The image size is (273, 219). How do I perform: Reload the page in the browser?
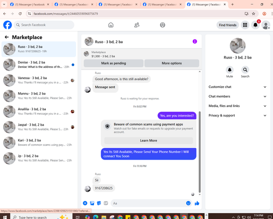[20, 14]
